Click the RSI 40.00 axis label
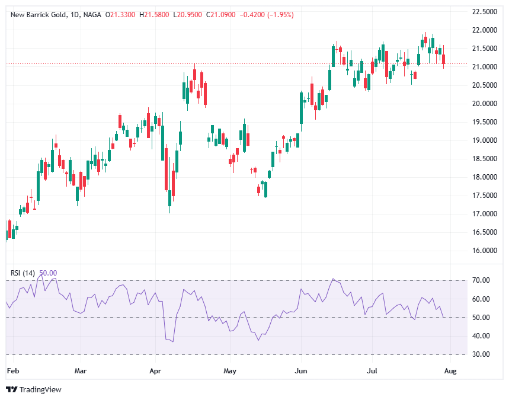The height and width of the screenshot is (400, 509). click(x=481, y=336)
